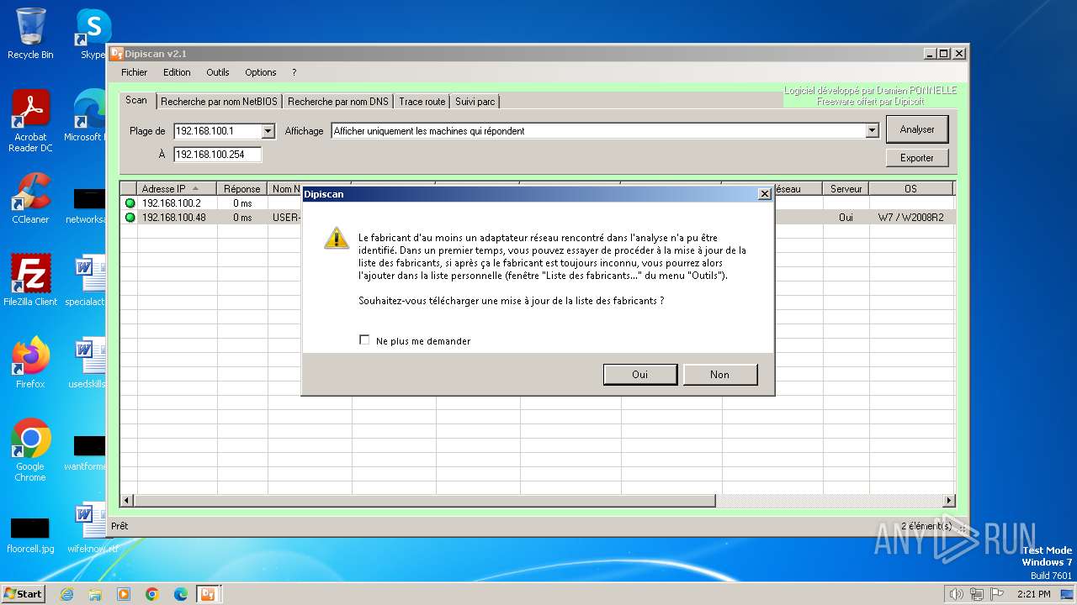Click the green status icon for 192.168.100.2
Image resolution: width=1077 pixels, height=605 pixels.
(x=130, y=203)
